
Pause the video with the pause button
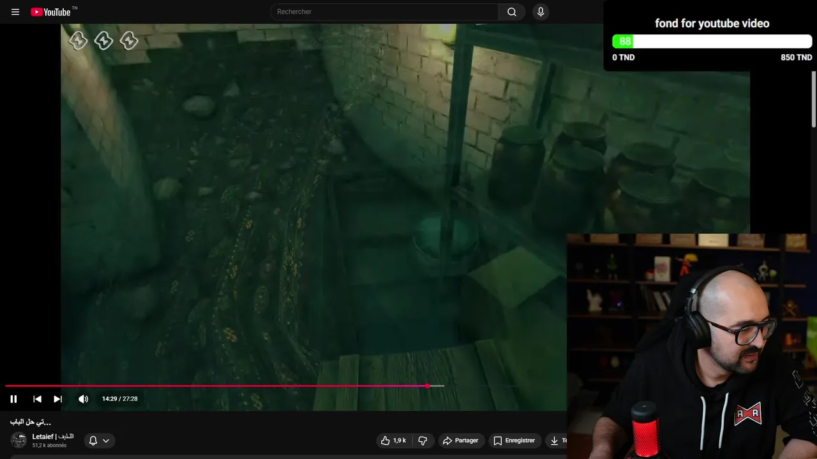(x=13, y=399)
